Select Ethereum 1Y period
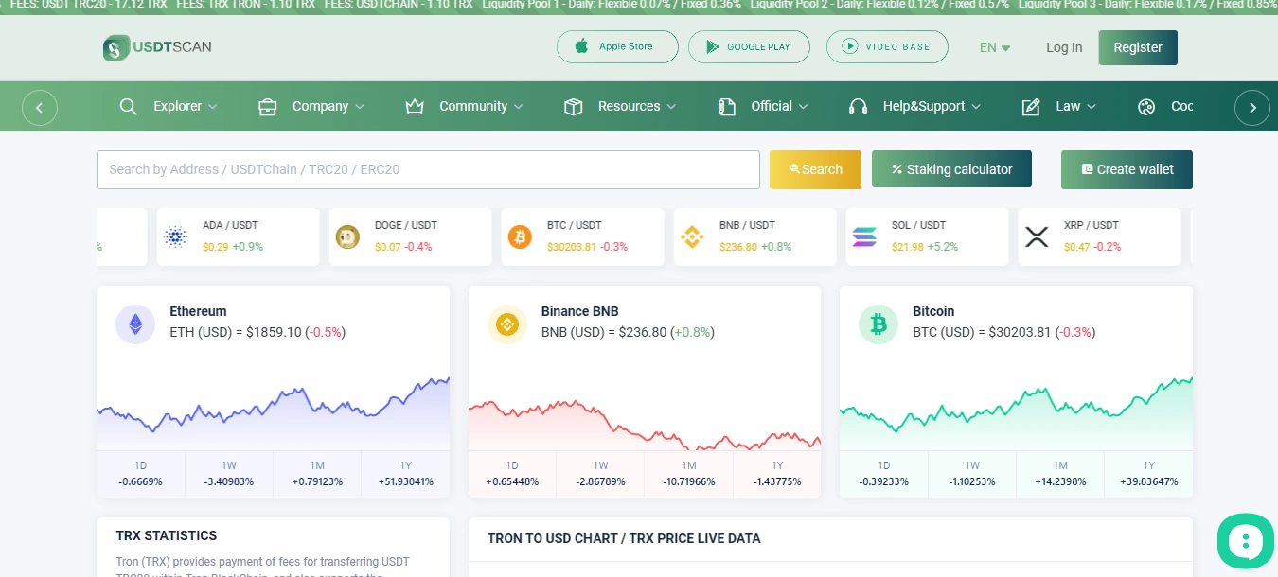 [x=405, y=473]
